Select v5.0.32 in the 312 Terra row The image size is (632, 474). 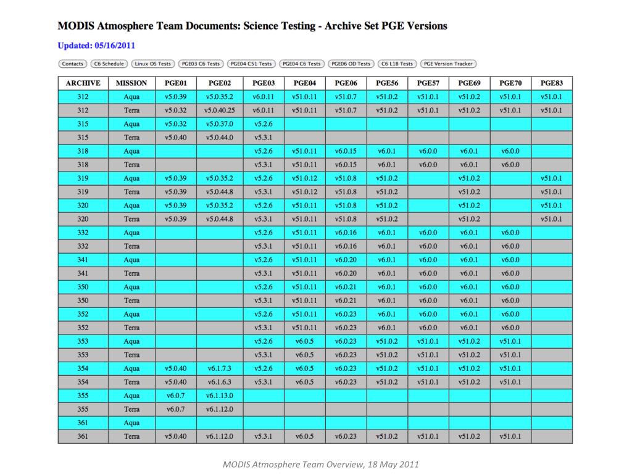176,110
